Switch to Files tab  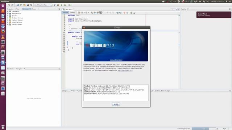click(x=17, y=9)
